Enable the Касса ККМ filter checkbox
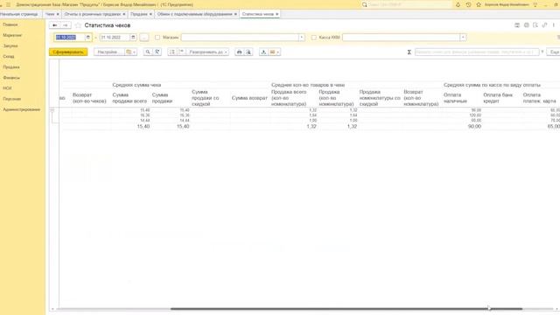Image resolution: width=560 pixels, height=315 pixels. click(313, 37)
